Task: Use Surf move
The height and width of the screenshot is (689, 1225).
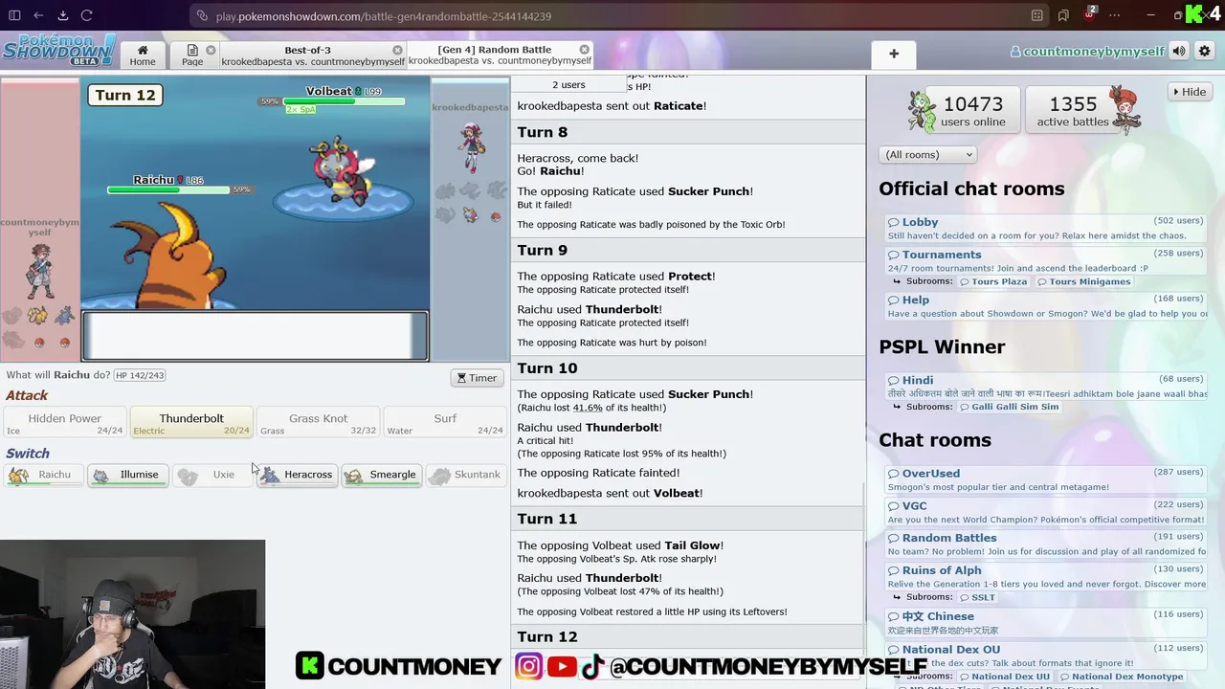Action: [445, 422]
